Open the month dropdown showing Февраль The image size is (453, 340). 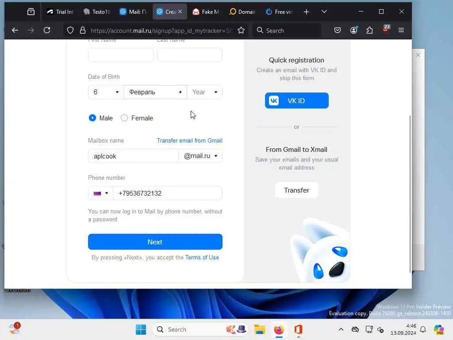[155, 92]
